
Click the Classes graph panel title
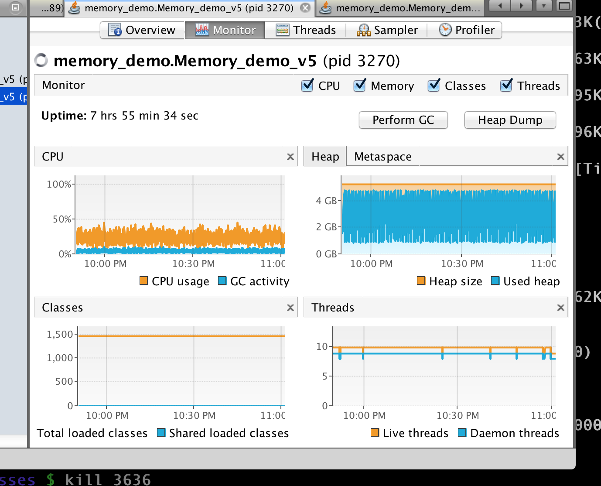62,308
